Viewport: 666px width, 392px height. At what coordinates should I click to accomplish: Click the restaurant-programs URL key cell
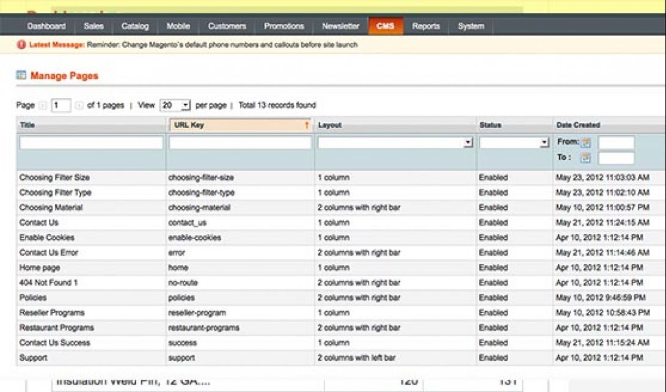(x=240, y=328)
